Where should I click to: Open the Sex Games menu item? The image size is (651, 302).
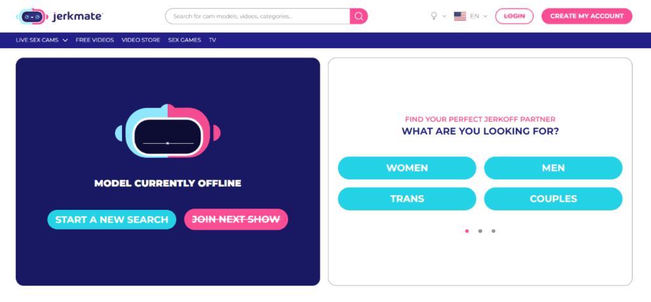click(184, 40)
